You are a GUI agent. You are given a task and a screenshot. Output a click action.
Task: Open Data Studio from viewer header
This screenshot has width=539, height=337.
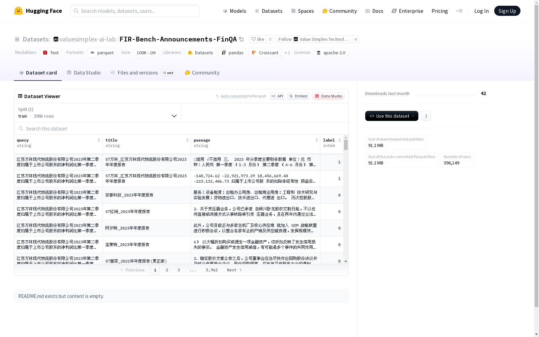328,96
